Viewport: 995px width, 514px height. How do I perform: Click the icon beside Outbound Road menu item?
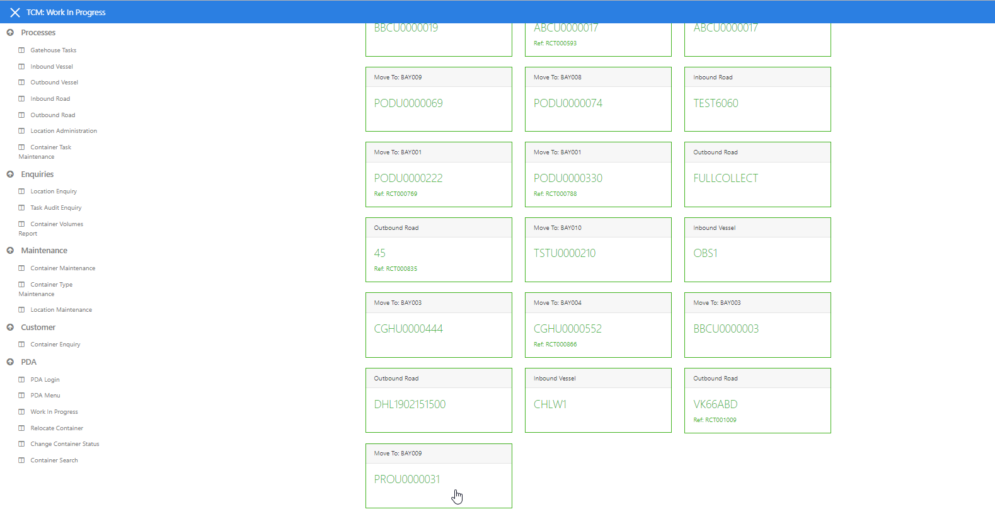(21, 115)
